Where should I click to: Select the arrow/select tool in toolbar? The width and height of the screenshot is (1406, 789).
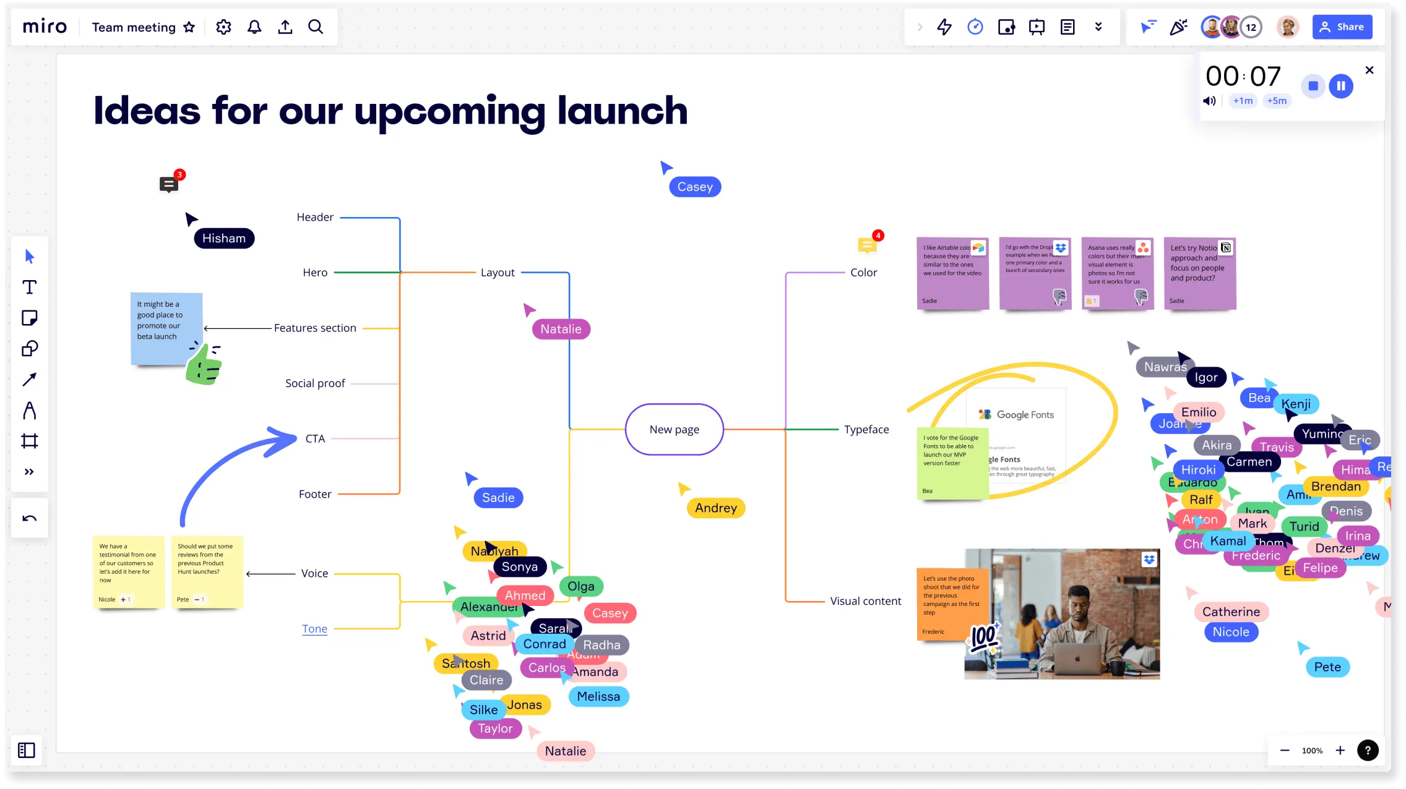coord(29,255)
